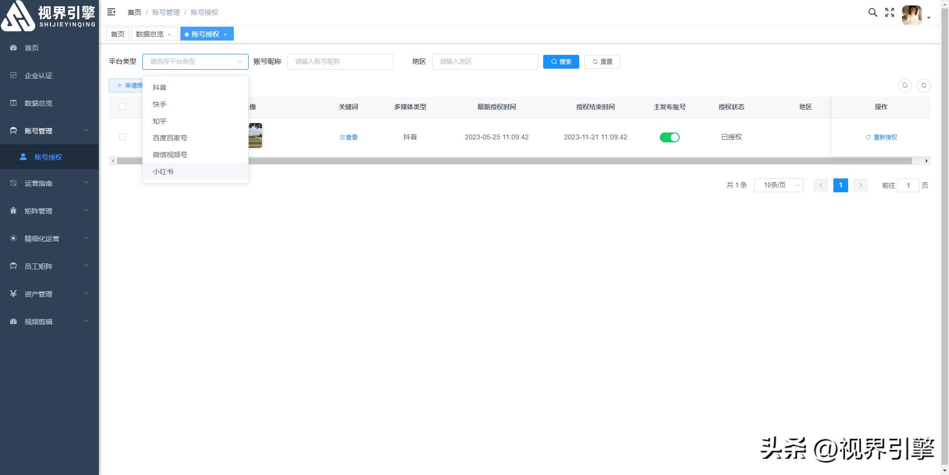Select 小红书 from the platform dropdown
Screen dimensions: 949x475
click(163, 172)
